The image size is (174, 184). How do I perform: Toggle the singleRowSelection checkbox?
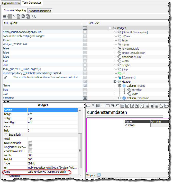pos(30,147)
